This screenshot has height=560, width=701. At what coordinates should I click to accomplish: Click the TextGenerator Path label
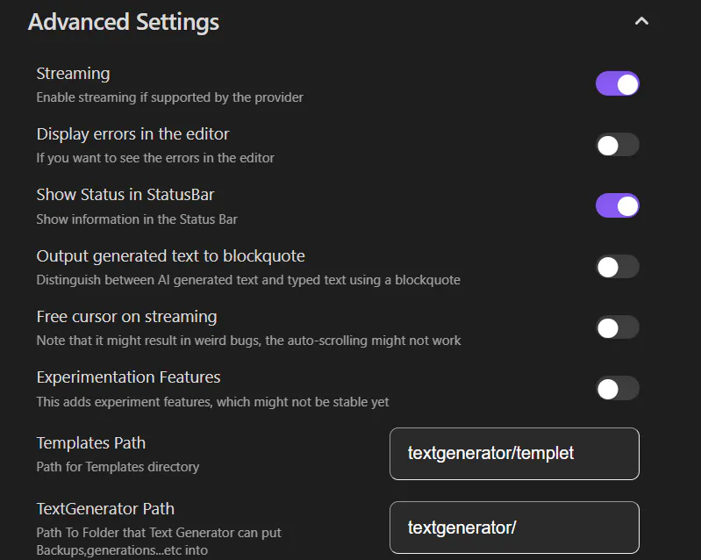(x=105, y=509)
